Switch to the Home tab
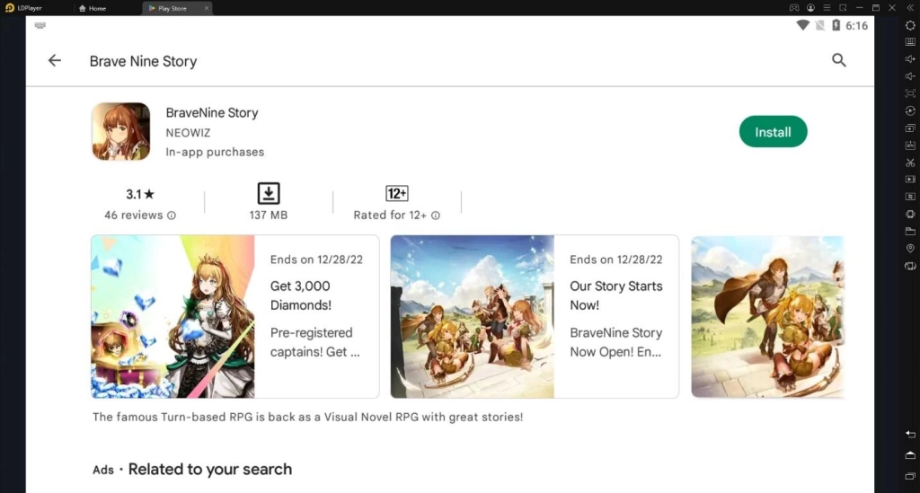This screenshot has width=920, height=493. [x=93, y=8]
